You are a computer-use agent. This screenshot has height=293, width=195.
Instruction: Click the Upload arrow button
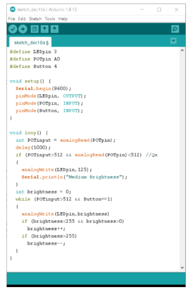click(22, 29)
